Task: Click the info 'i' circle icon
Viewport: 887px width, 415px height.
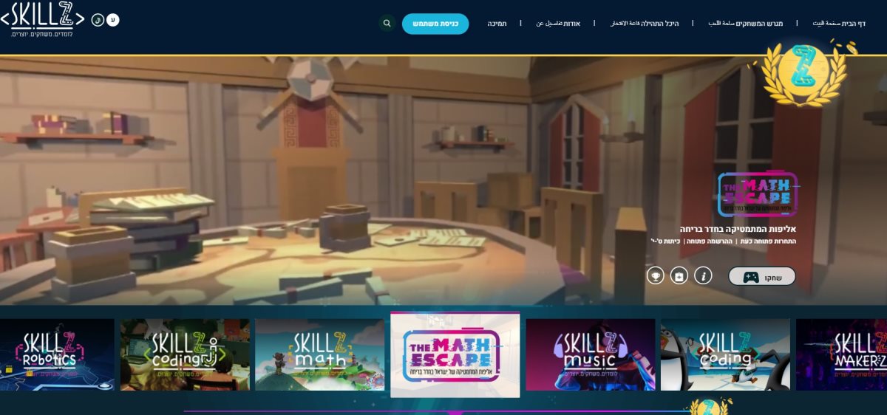Action: [703, 275]
